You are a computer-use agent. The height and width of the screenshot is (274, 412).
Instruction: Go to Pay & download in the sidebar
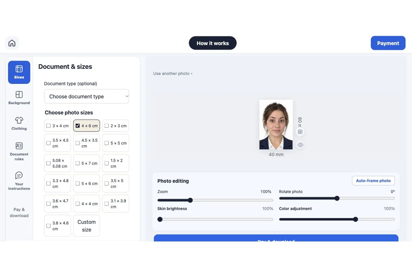(x=19, y=212)
